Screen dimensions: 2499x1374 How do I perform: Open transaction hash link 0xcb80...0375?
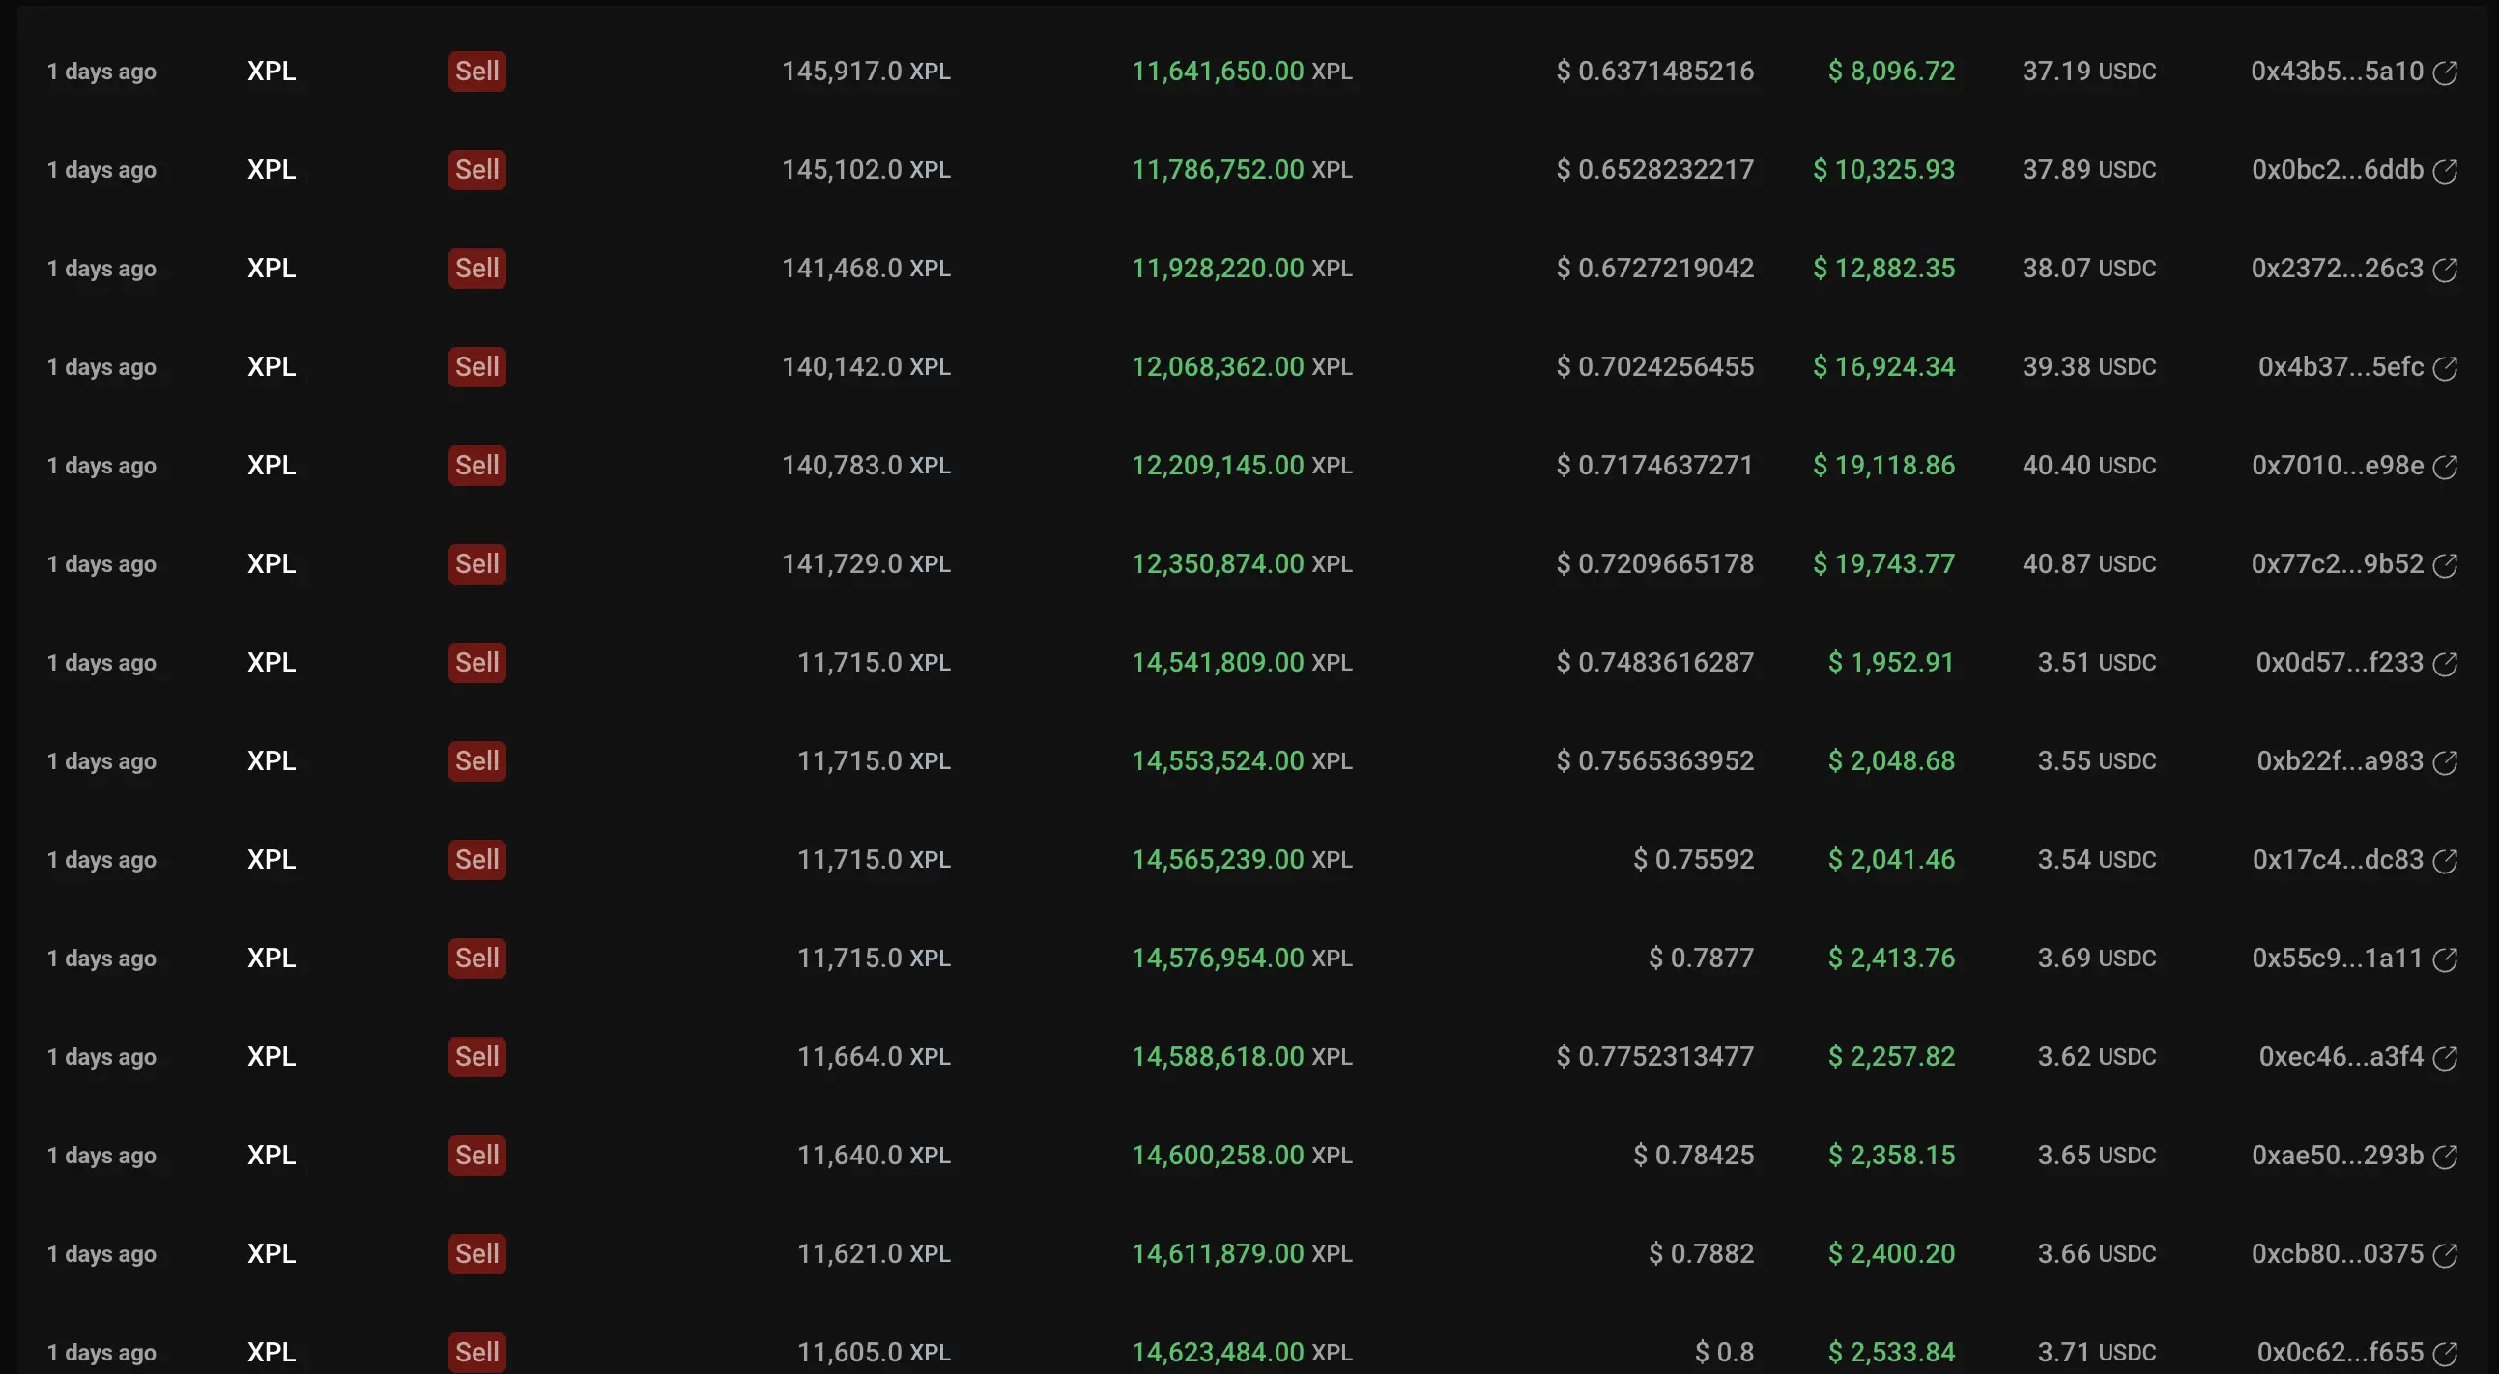click(2336, 1254)
